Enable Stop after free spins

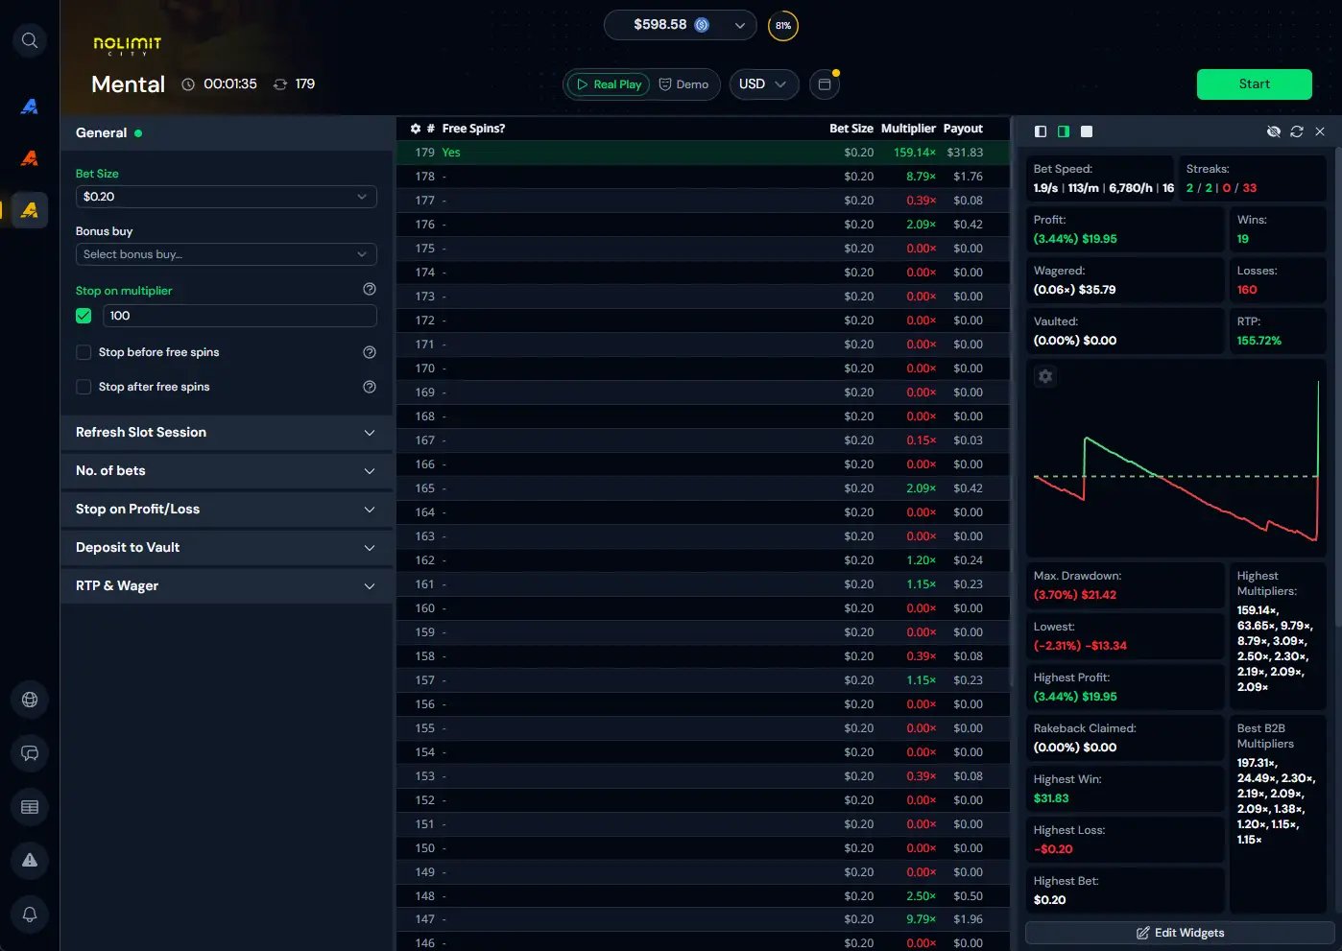84,387
